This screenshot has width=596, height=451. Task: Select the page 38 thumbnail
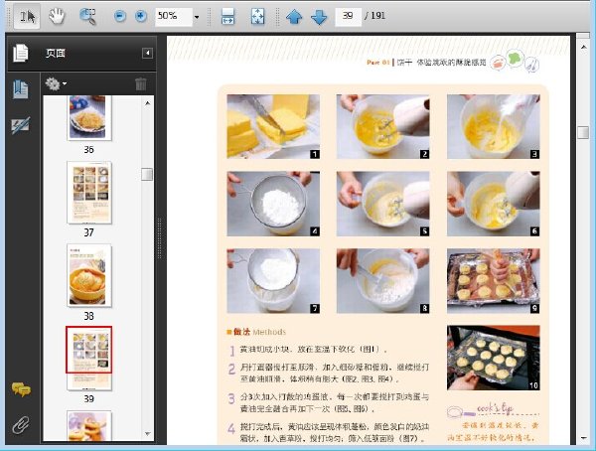tap(89, 275)
